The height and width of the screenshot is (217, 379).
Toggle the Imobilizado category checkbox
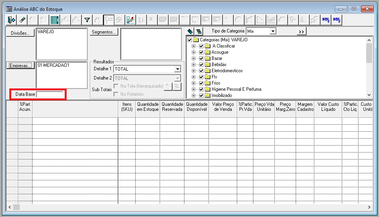tap(201, 95)
